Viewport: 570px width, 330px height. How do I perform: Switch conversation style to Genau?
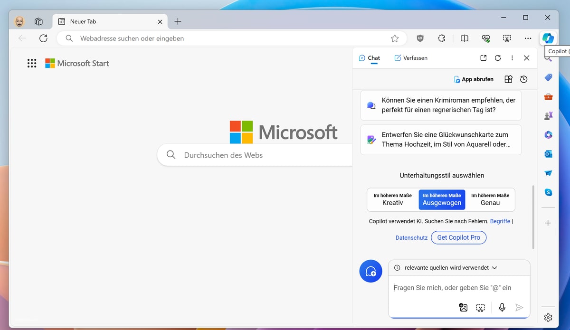[x=491, y=199]
